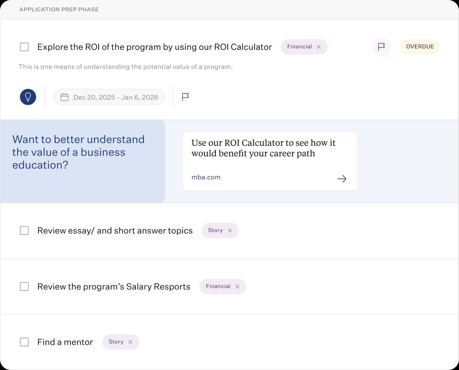Remove Story tag from Find a mentor
Image resolution: width=459 pixels, height=370 pixels.
(131, 342)
